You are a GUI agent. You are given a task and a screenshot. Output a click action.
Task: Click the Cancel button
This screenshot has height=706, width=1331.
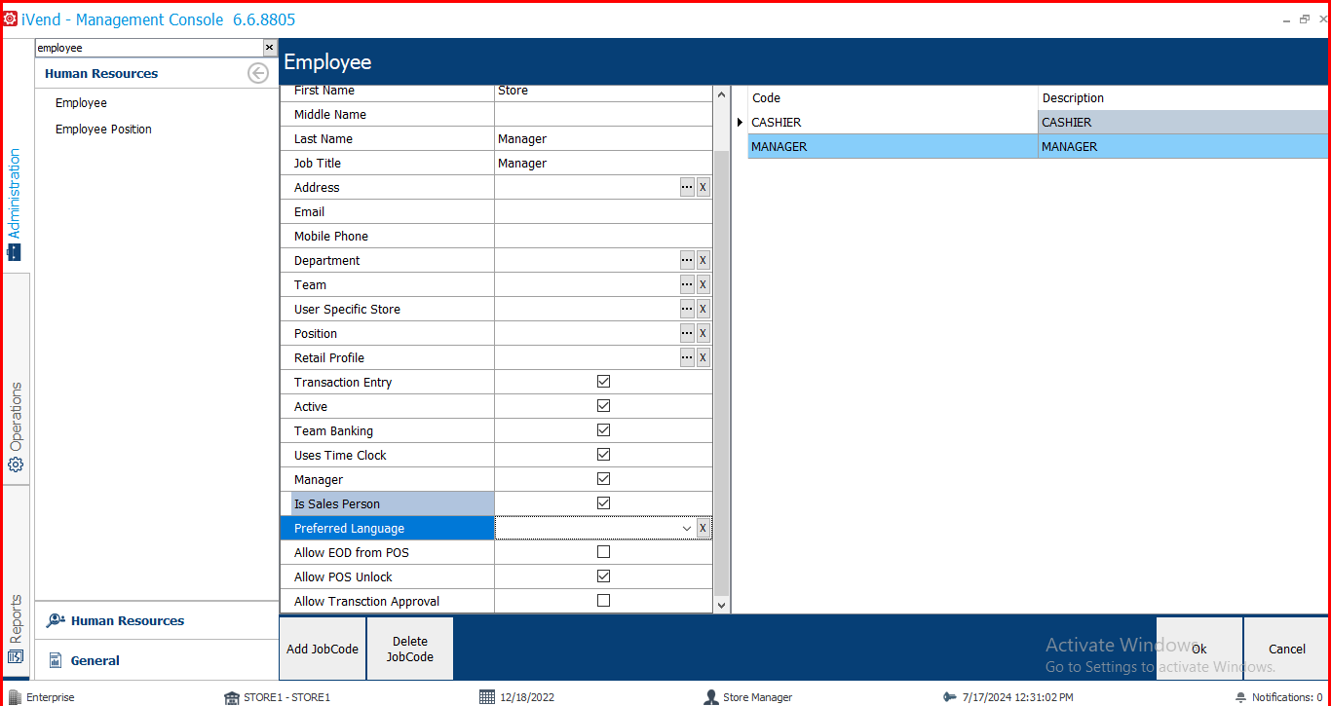point(1286,649)
